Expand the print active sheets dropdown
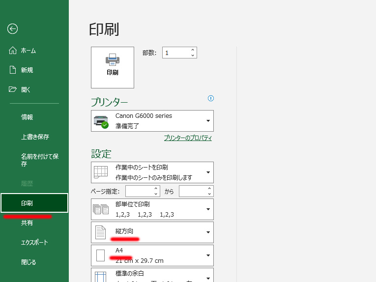Image resolution: width=376 pixels, height=282 pixels. (x=152, y=172)
